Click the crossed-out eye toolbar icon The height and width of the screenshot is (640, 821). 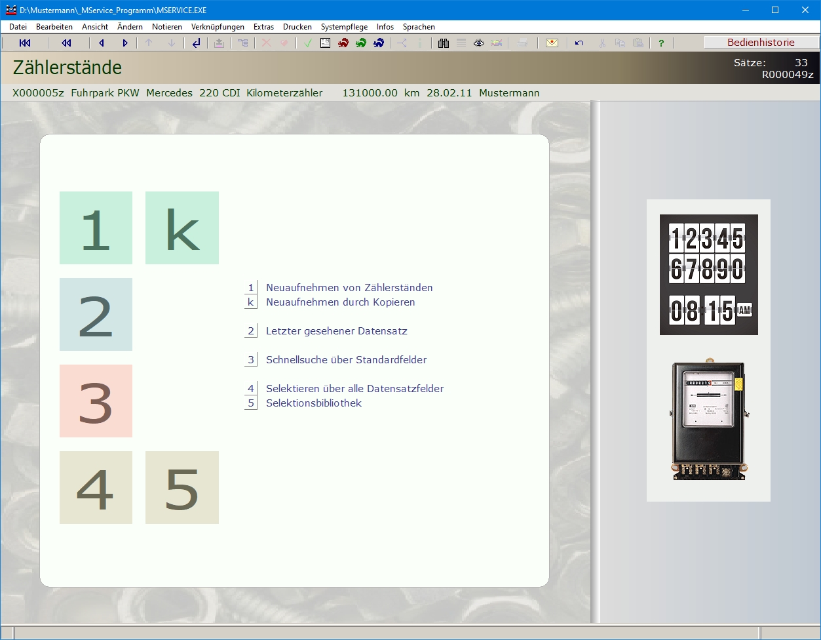(497, 43)
